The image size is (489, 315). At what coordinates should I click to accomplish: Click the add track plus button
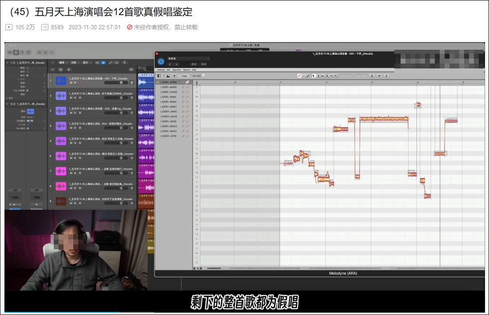point(53,70)
